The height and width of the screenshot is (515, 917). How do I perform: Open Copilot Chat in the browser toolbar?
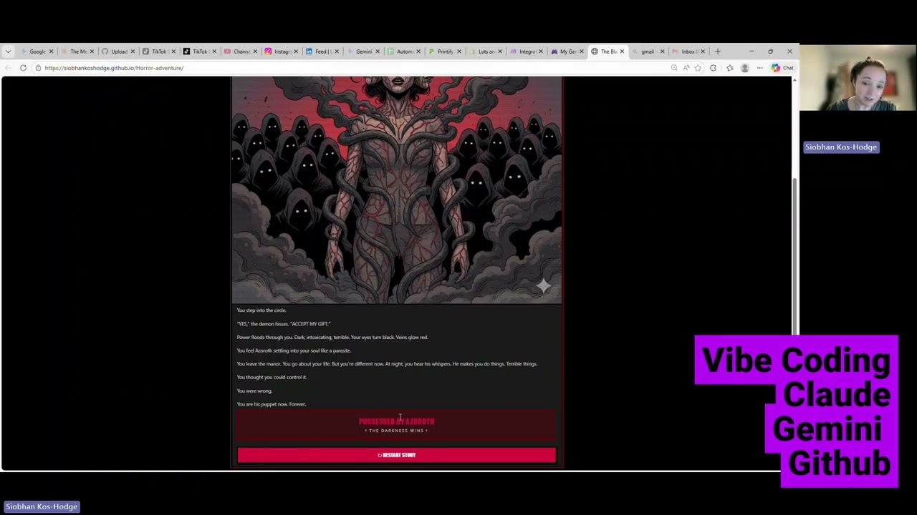point(782,68)
